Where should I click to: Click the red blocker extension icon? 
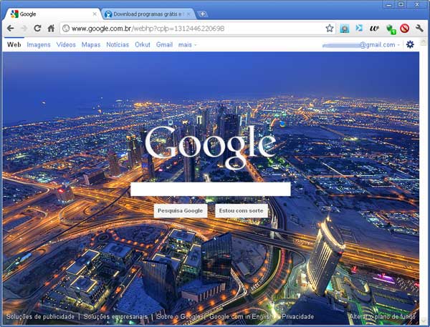(405, 29)
